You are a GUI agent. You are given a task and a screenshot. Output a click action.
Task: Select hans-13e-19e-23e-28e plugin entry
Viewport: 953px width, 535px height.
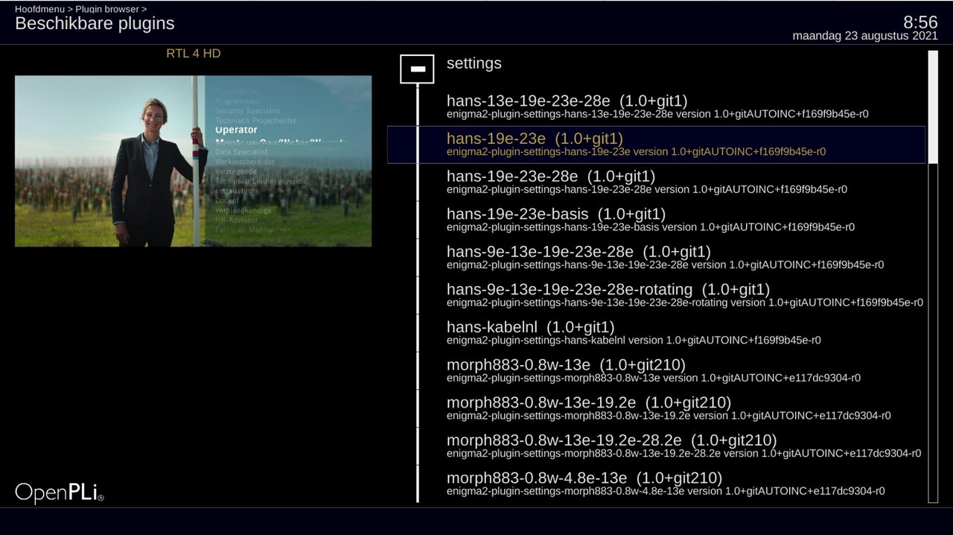tap(655, 107)
